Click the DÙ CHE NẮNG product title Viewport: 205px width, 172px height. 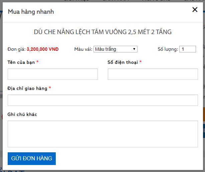click(x=102, y=32)
